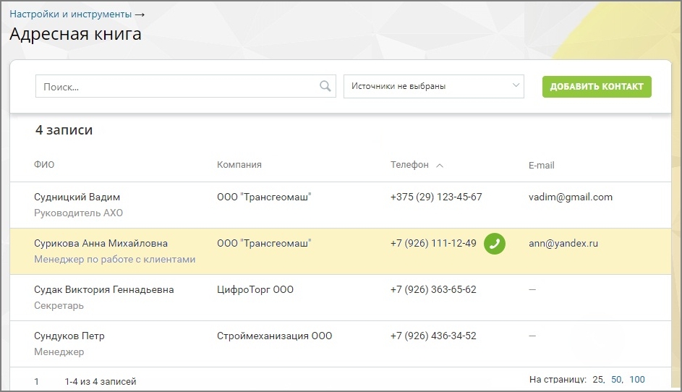Click the Секретарь position text

59,306
